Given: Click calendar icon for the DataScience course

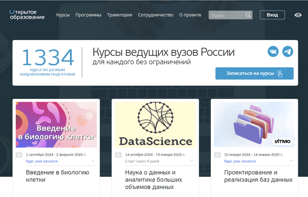Looking at the screenshot, I should (x=118, y=155).
